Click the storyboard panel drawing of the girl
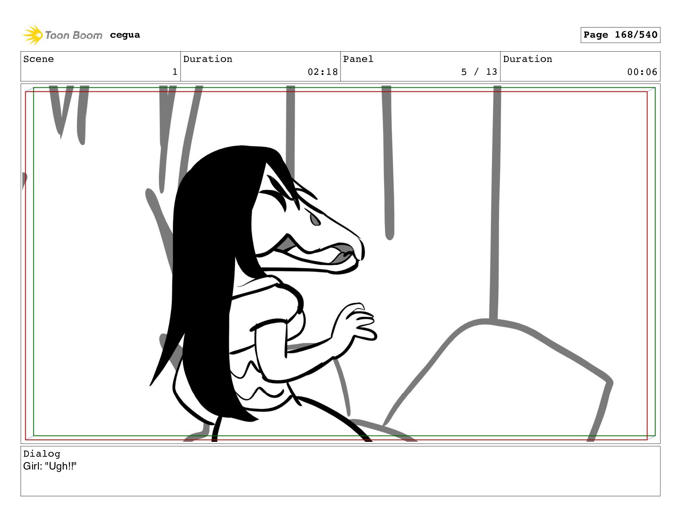 point(340,264)
